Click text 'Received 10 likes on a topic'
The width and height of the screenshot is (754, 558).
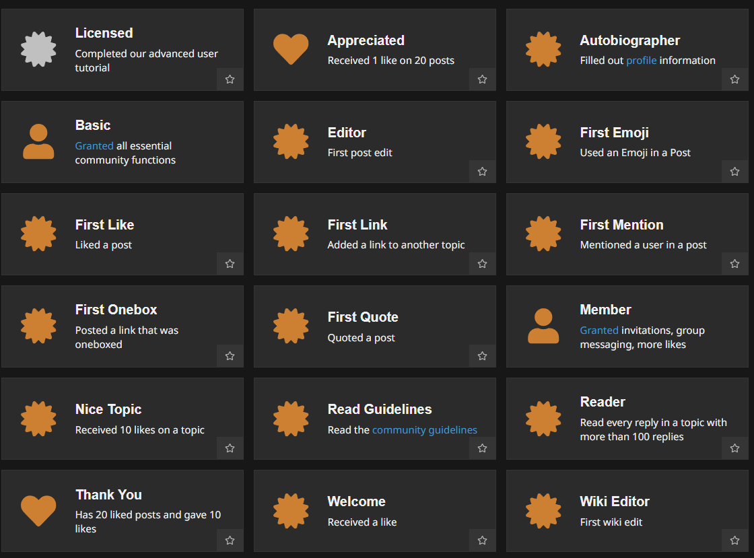click(140, 429)
